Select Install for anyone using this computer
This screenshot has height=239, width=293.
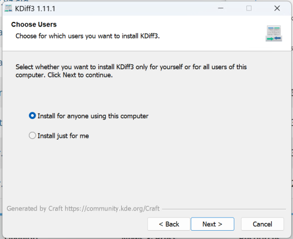tap(33, 116)
